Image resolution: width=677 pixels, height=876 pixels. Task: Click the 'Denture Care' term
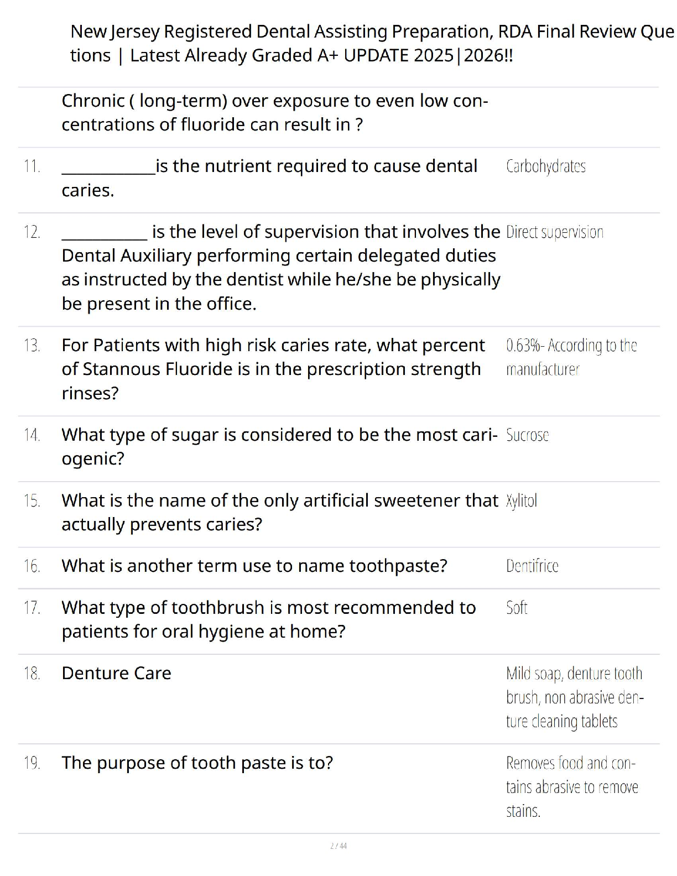point(116,673)
